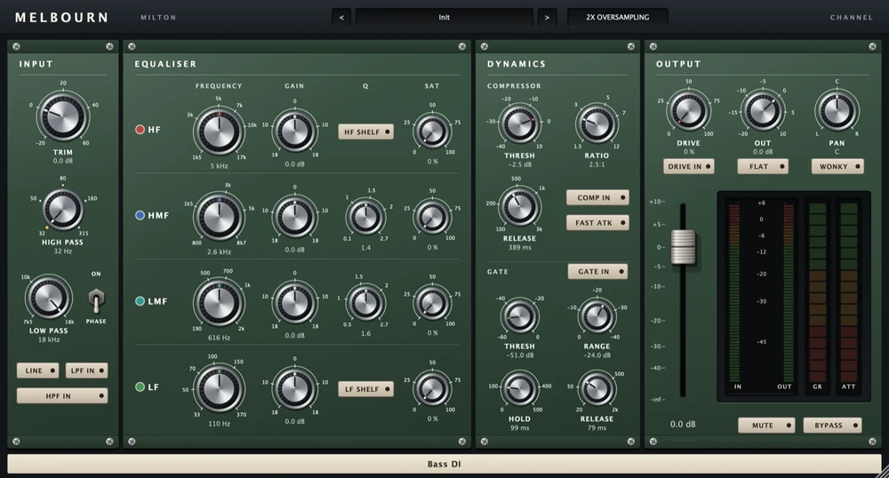Open the 2X OVERSAMPLING menu

pos(618,18)
